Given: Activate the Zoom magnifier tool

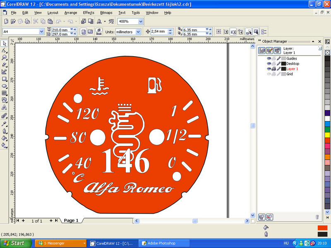Looking at the screenshot, I should (x=4, y=57).
